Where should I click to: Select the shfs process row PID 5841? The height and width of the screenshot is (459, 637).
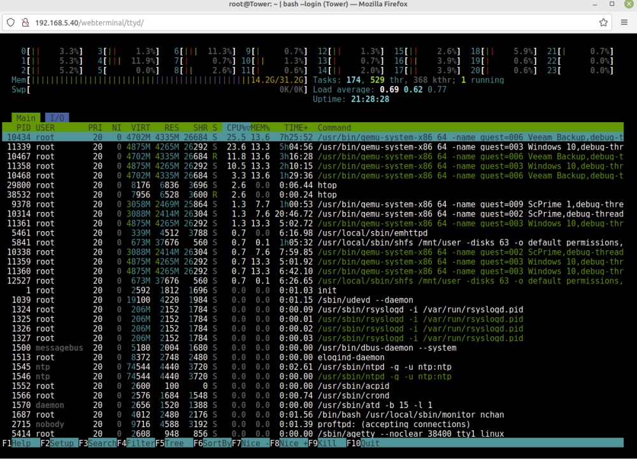[313, 243]
